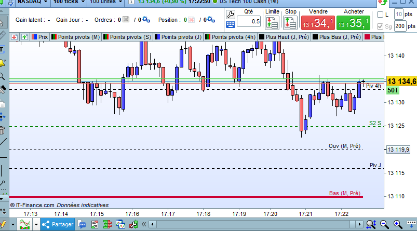The width and height of the screenshot is (417, 231).
Task: Expand the indicators button dropdown arrow
Action: click(36, 225)
